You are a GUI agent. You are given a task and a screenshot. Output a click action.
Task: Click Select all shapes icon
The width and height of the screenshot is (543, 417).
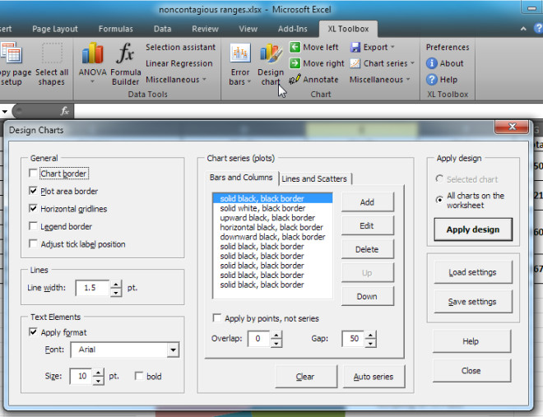(x=52, y=53)
